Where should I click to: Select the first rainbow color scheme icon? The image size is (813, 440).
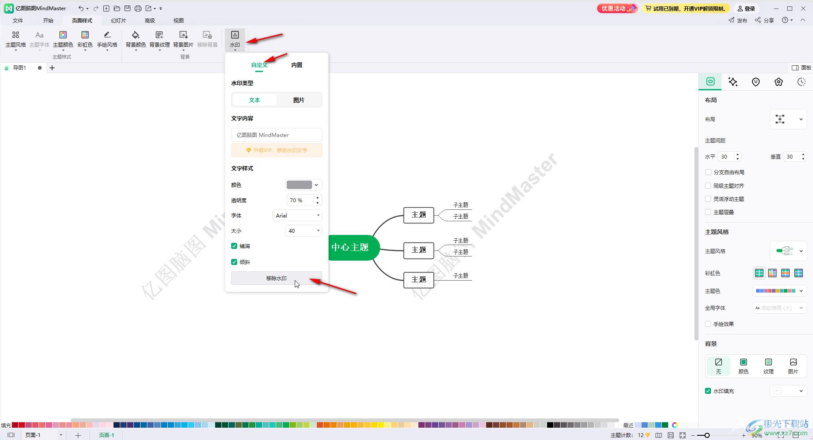[759, 273]
